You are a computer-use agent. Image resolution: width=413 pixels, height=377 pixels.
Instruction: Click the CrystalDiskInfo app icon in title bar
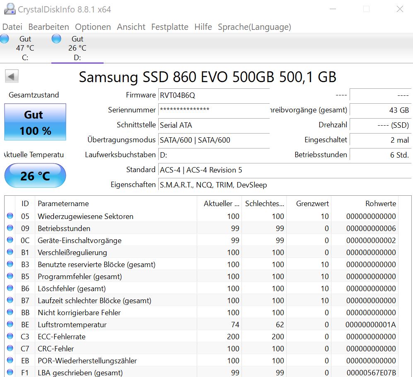coord(10,9)
